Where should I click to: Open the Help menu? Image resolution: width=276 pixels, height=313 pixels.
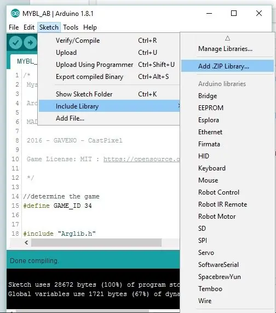click(x=90, y=27)
